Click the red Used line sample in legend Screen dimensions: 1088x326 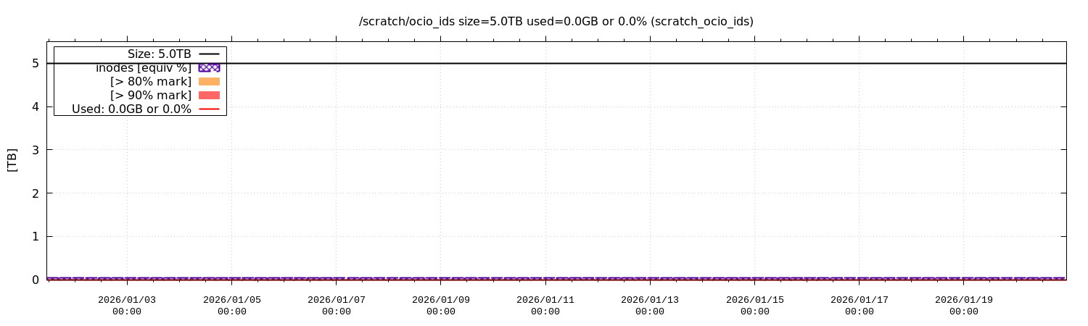209,109
